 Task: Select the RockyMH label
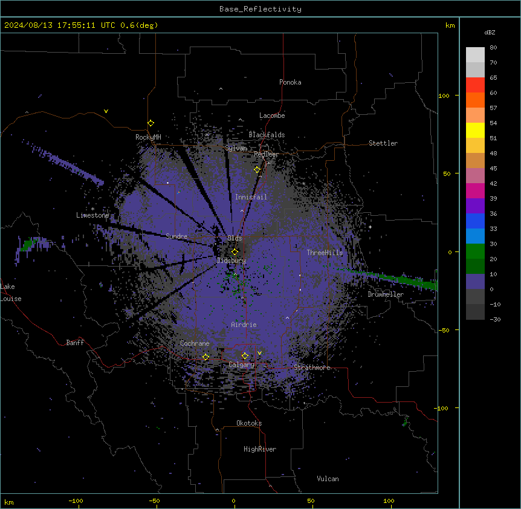pyautogui.click(x=148, y=137)
